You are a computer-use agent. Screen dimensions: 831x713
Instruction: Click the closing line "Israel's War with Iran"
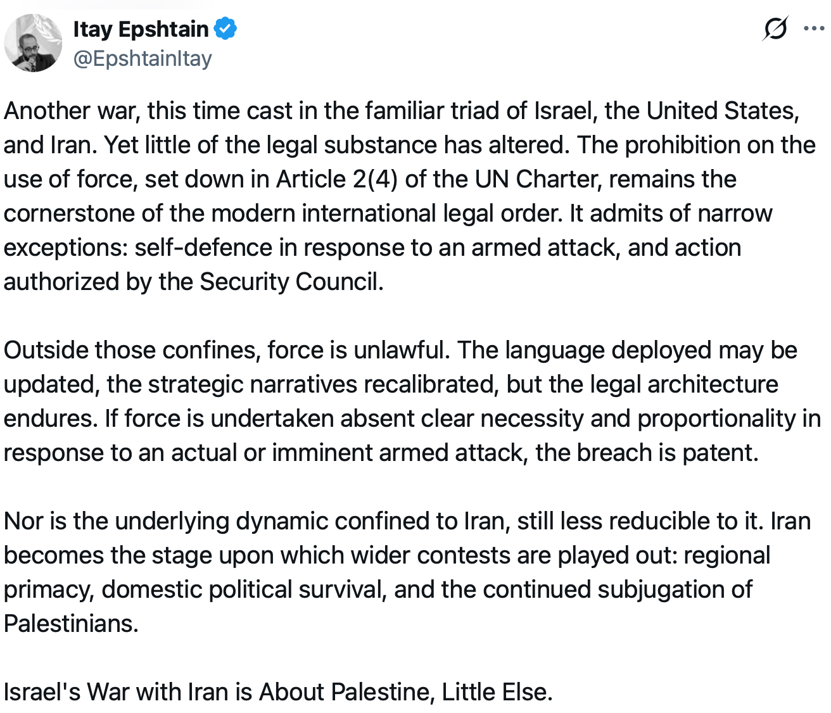coord(278,692)
